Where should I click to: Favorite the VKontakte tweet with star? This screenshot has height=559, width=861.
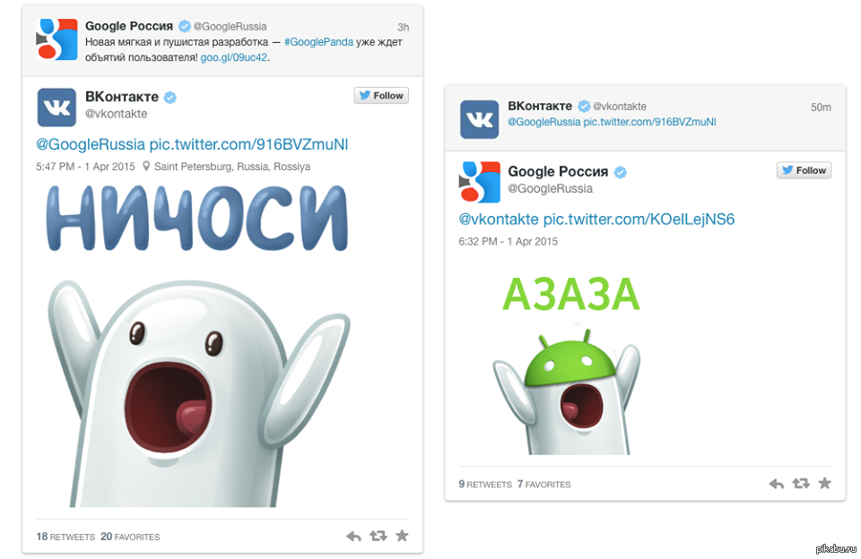(x=402, y=536)
